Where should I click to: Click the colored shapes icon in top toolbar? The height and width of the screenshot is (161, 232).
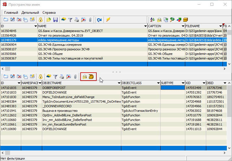pos(179,20)
